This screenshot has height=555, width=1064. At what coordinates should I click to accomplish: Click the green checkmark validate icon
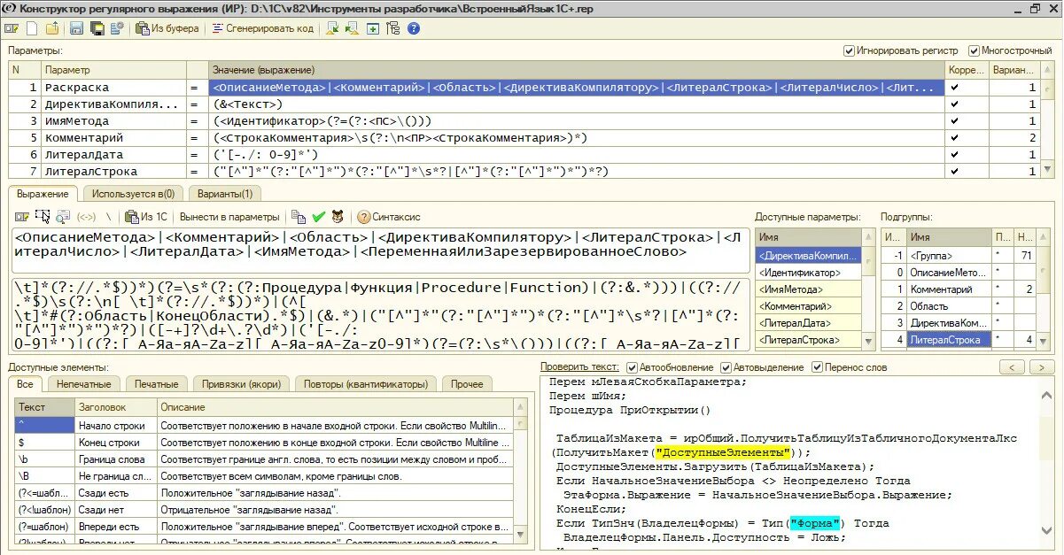(x=319, y=217)
